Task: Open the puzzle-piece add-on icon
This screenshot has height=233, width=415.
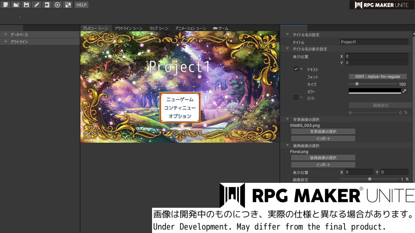Action: [68, 5]
